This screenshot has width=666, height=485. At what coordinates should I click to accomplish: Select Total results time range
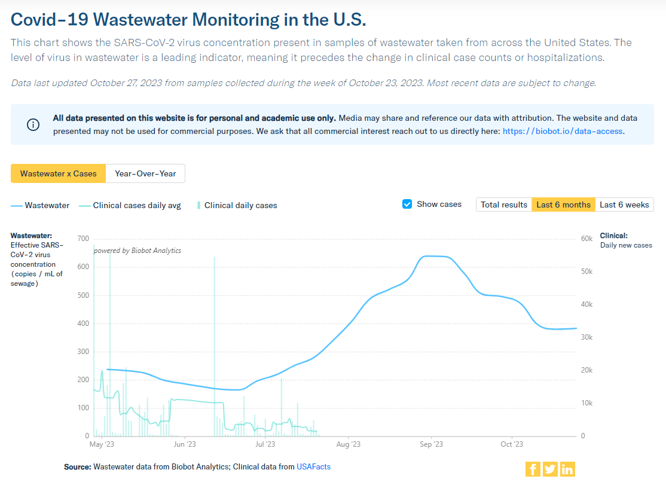(504, 205)
